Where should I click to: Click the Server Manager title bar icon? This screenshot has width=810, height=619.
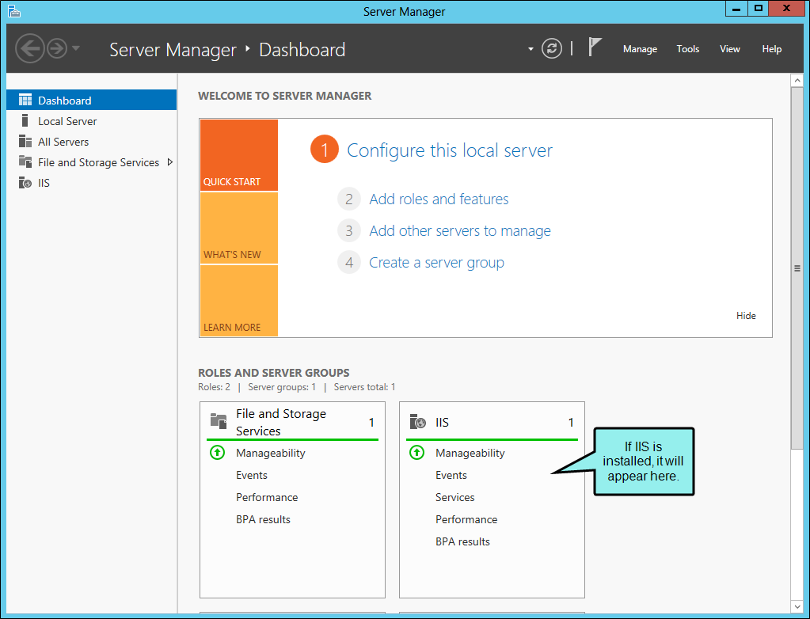(x=14, y=11)
